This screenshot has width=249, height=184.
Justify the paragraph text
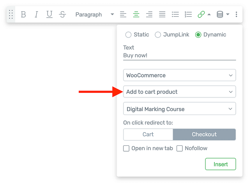[x=162, y=14]
